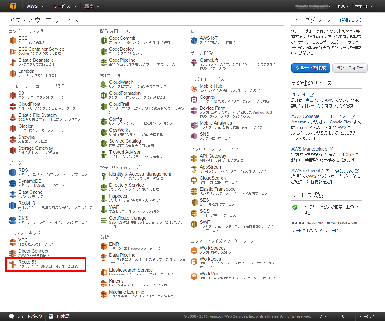
Task: Open the はじめに external link
Action: (302, 95)
